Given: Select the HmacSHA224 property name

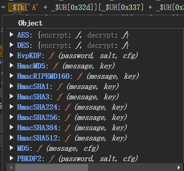Looking at the screenshot, I should click(37, 107).
